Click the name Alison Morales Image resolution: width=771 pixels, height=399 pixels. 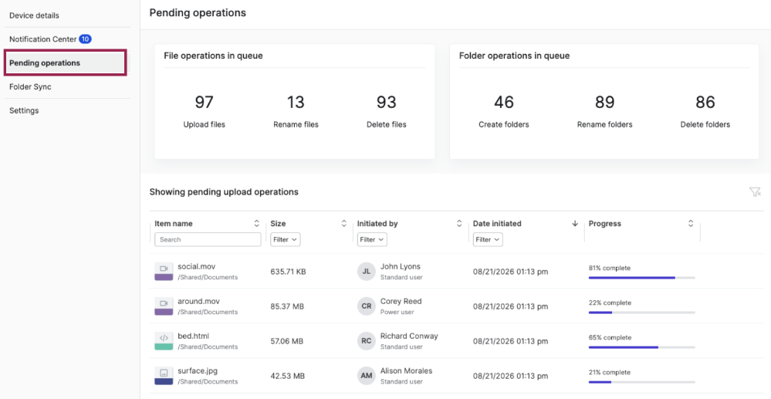(406, 370)
